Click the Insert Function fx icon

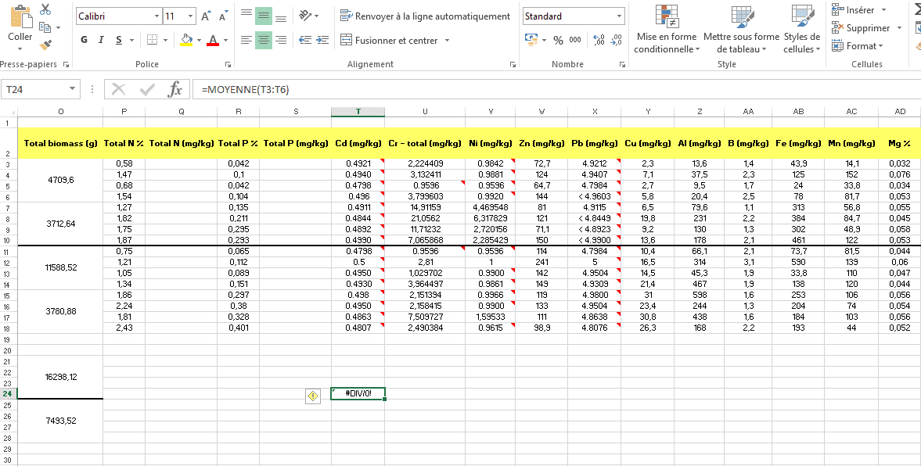point(175,90)
